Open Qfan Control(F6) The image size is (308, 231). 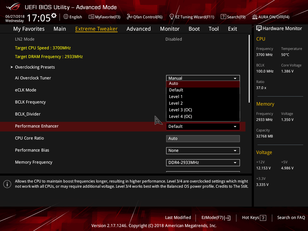(x=145, y=17)
